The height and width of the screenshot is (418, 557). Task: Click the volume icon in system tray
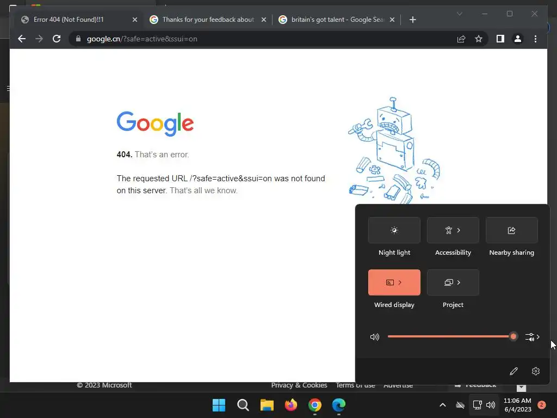(x=491, y=405)
